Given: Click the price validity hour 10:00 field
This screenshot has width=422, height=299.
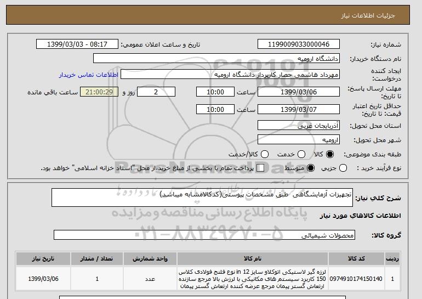Looking at the screenshot, I should point(215,109).
